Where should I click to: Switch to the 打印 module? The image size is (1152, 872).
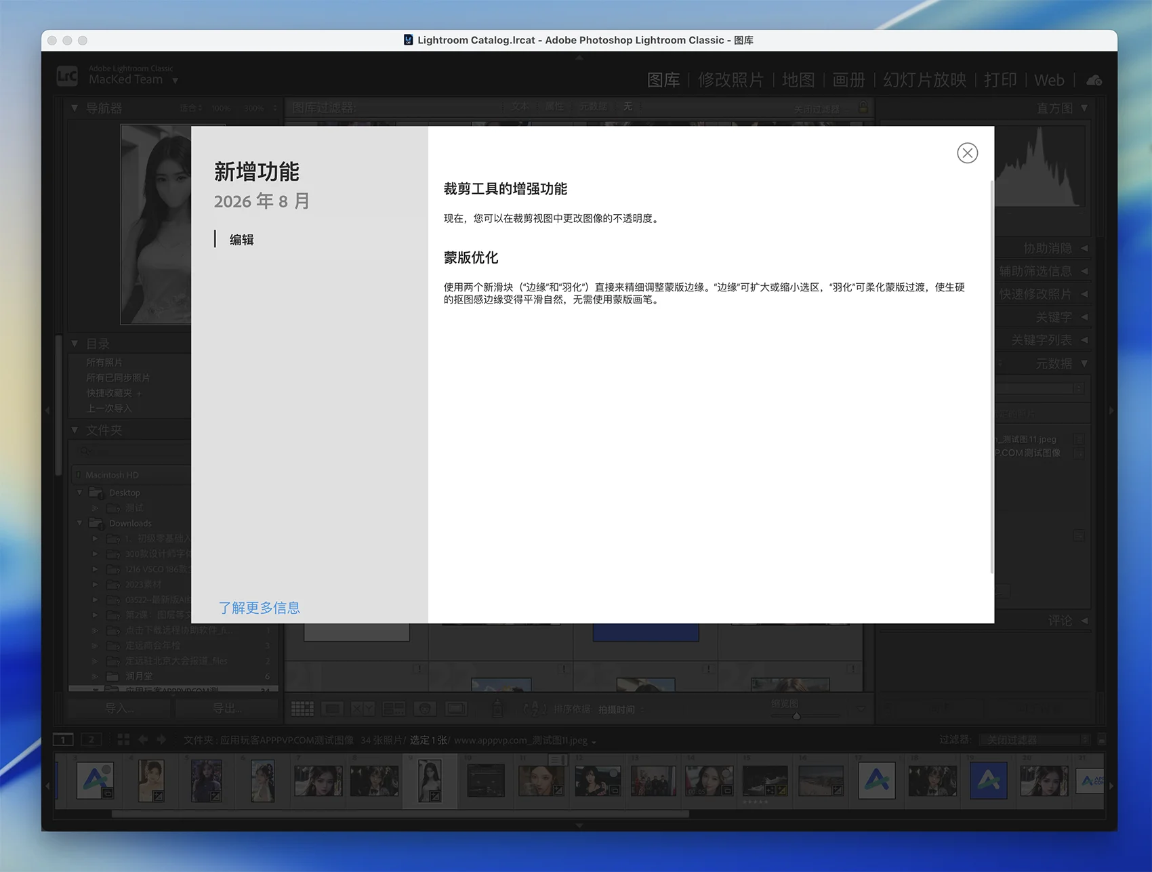pyautogui.click(x=1000, y=80)
